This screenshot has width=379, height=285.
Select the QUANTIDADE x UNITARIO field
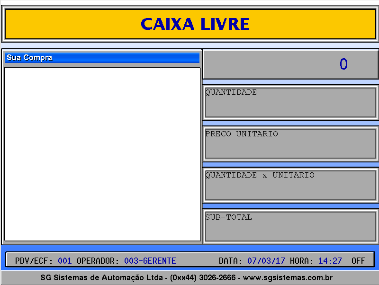click(290, 185)
